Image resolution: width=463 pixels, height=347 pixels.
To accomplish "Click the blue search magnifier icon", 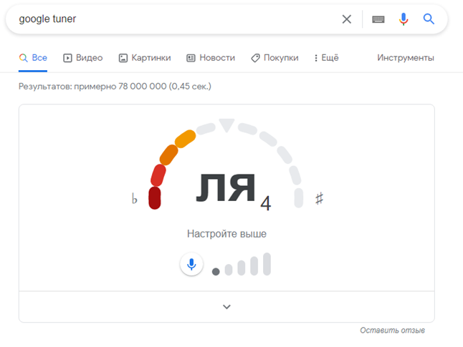I will click(x=429, y=19).
